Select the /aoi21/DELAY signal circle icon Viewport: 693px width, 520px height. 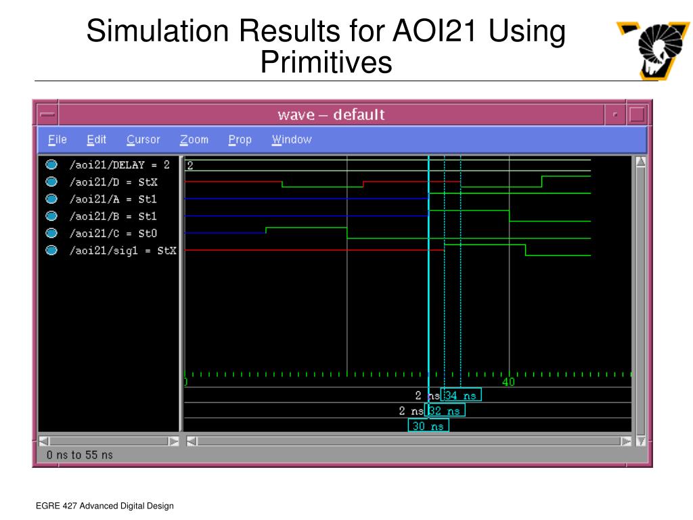pos(51,165)
